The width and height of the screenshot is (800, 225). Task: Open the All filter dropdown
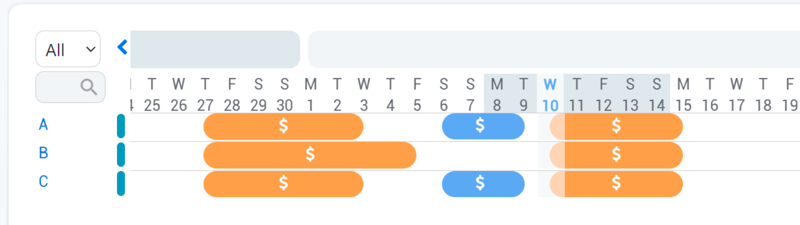pos(68,49)
